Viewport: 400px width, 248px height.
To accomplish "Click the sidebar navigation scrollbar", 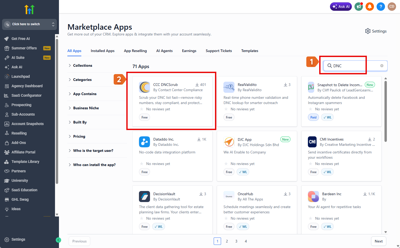I will tap(57, 111).
